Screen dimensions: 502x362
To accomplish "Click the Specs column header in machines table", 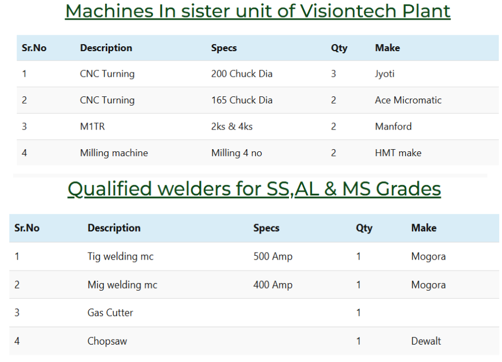I will click(224, 48).
